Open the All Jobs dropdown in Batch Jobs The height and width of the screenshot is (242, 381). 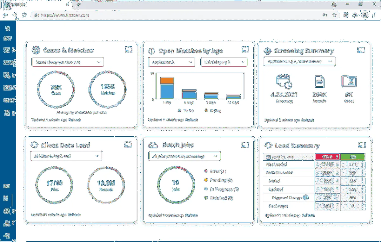(184, 156)
